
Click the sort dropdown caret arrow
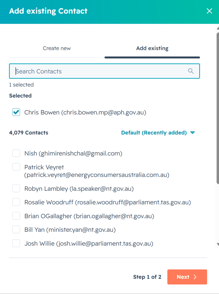(x=193, y=133)
